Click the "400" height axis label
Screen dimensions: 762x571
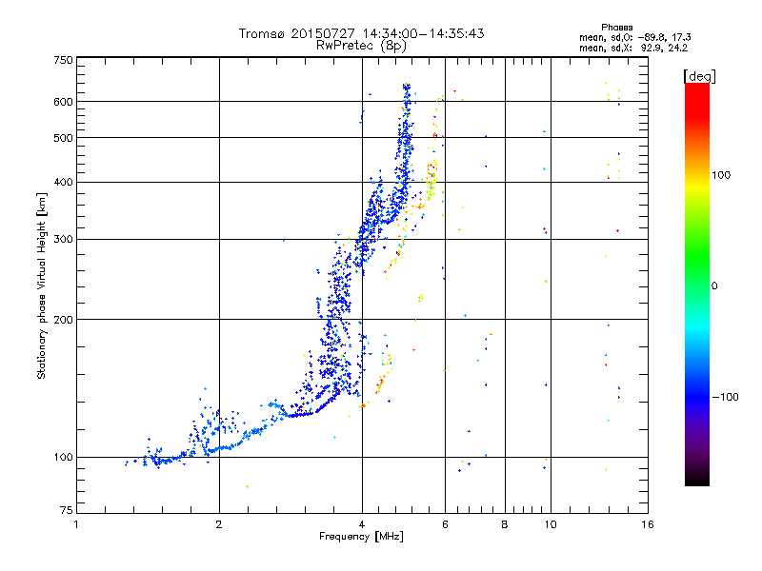tap(63, 182)
